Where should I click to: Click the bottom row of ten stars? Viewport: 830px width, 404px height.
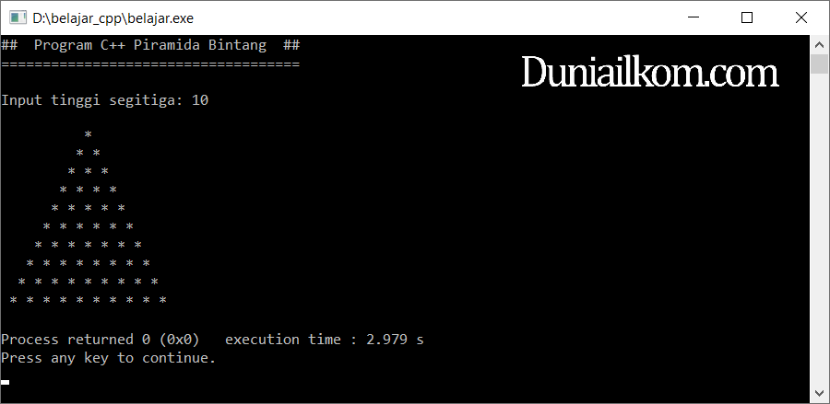pos(88,301)
